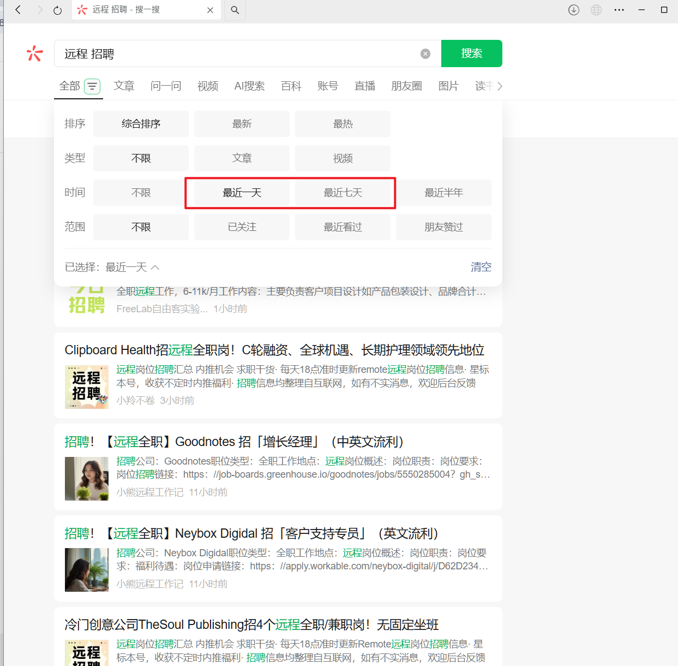The height and width of the screenshot is (666, 678).
Task: Open the 小羚不卷 account name
Action: pos(135,401)
